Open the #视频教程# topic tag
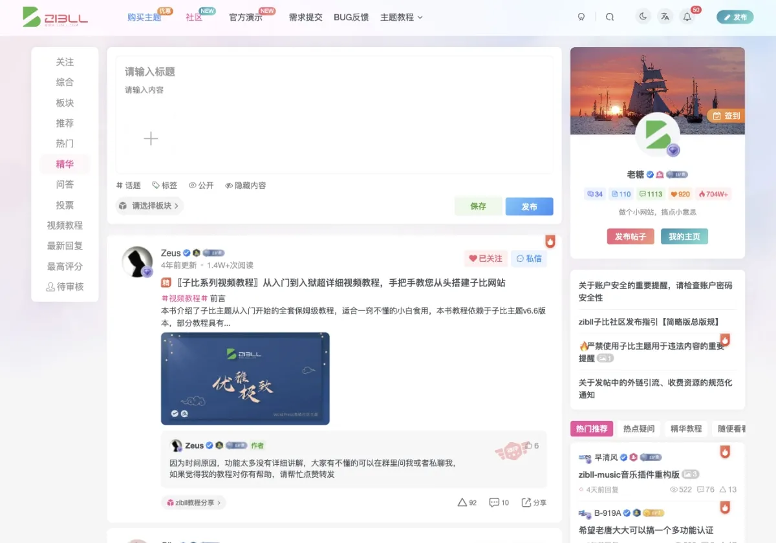Screen dimensions: 776x543 point(184,299)
